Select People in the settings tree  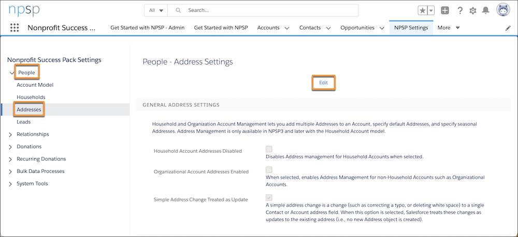click(x=26, y=72)
